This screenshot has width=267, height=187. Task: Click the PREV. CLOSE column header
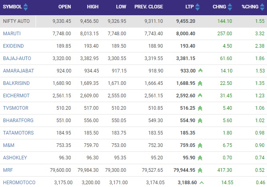click(149, 7)
